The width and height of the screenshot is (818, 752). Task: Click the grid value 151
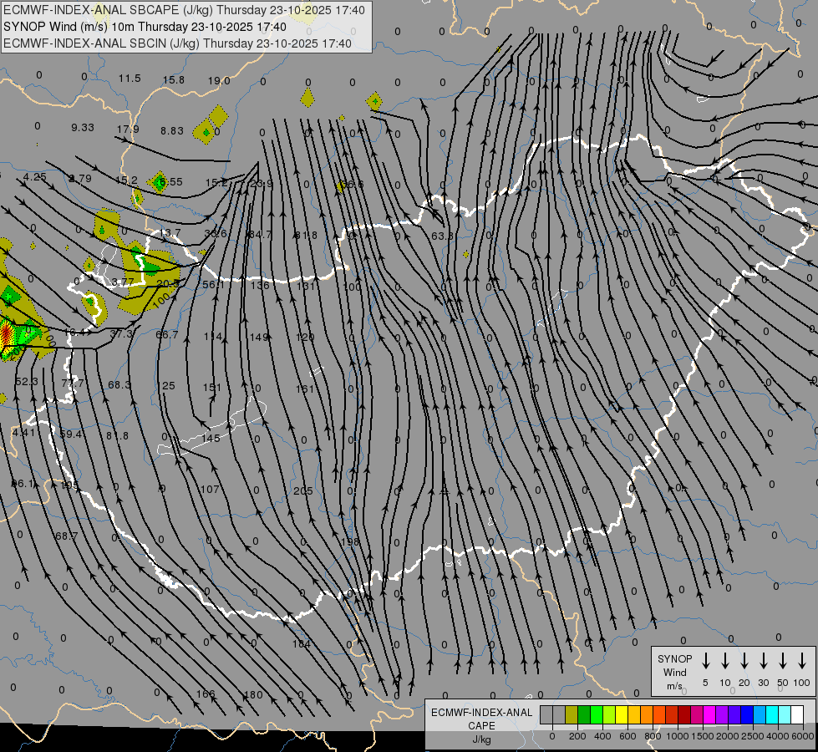(211, 388)
